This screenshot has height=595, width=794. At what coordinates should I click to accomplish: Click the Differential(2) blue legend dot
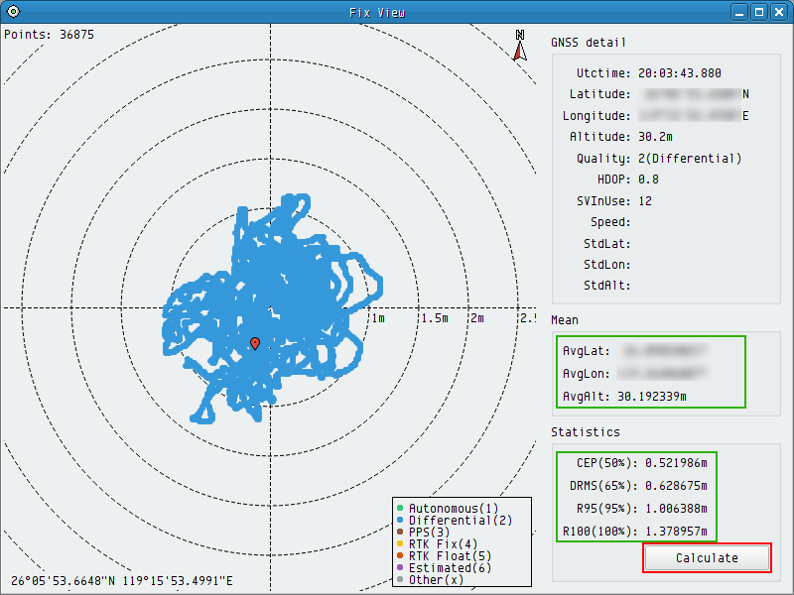tap(400, 520)
